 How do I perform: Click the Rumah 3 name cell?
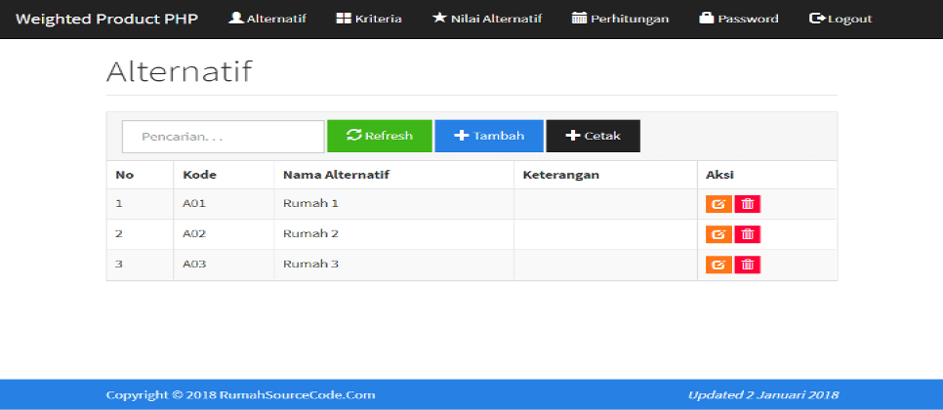click(x=394, y=265)
